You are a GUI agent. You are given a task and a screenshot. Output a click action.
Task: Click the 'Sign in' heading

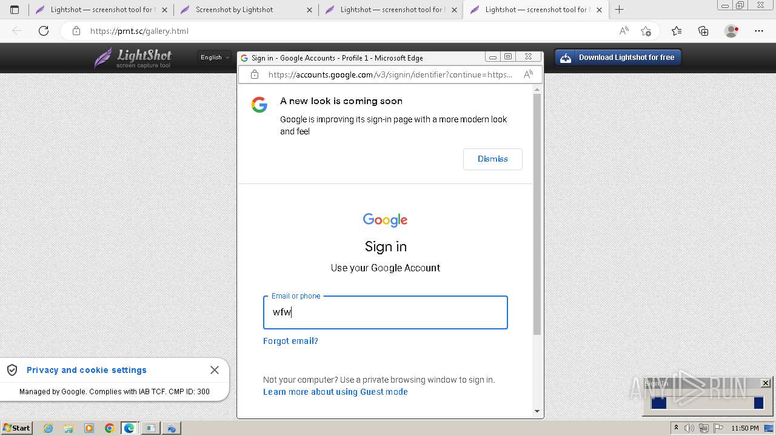(x=386, y=246)
